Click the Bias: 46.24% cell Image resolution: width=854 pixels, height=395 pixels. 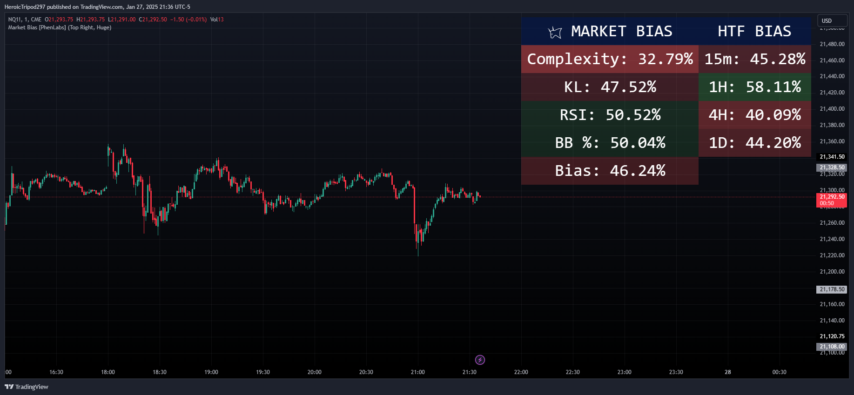point(610,171)
